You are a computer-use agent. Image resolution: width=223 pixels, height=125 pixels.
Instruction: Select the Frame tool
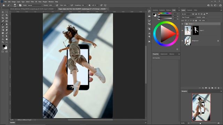(7, 18)
